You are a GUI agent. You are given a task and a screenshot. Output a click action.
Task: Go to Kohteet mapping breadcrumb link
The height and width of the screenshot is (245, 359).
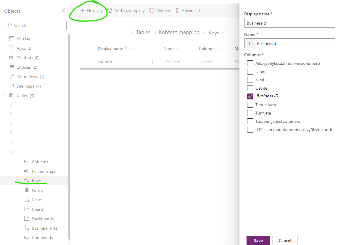[179, 32]
